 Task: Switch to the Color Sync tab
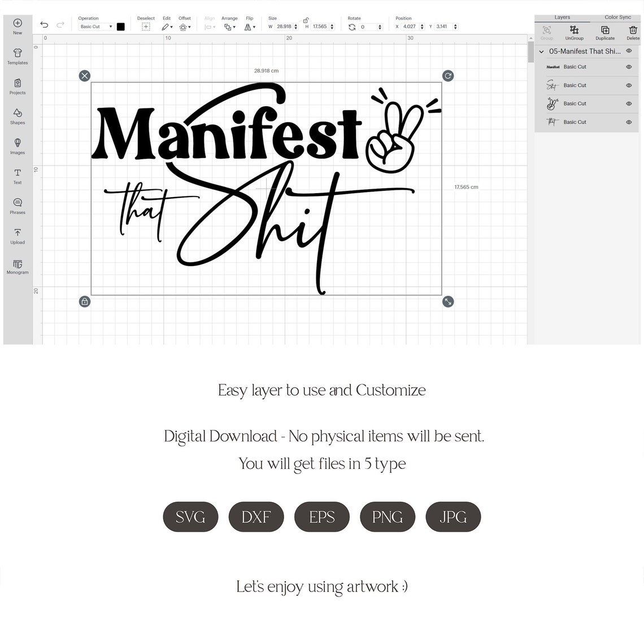click(x=617, y=17)
